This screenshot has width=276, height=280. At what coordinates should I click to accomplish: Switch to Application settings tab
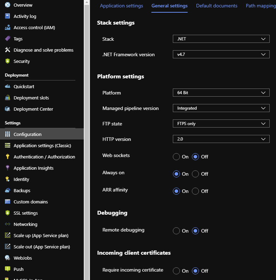coord(121,6)
